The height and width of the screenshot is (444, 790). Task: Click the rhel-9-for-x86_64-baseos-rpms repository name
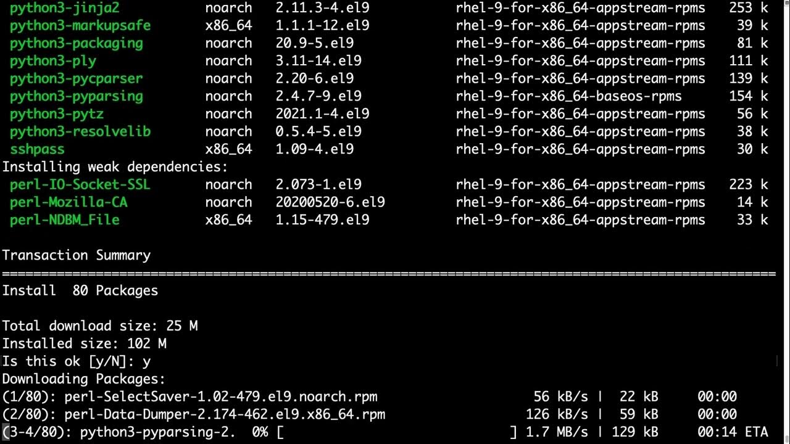pyautogui.click(x=569, y=96)
